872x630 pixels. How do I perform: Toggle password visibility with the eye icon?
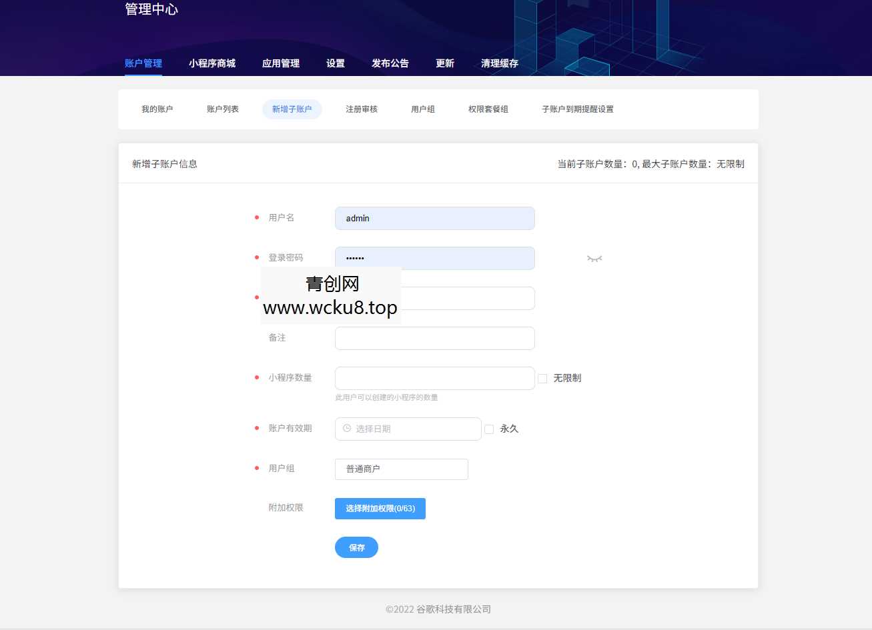tap(594, 259)
